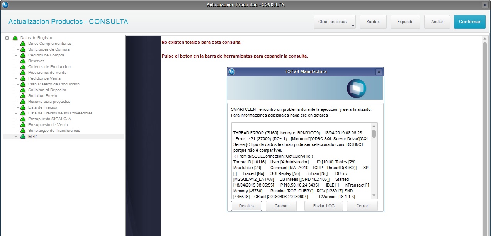
Task: Select Presupuesto de Venta tree item
Action: [48, 125]
